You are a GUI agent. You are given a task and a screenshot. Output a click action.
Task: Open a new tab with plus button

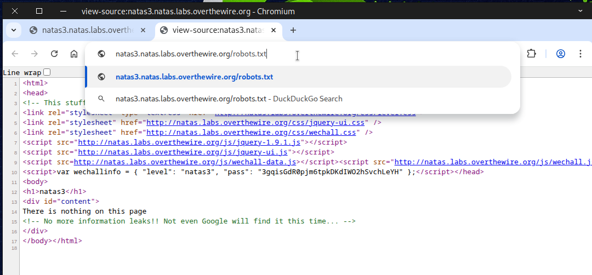[x=293, y=30]
